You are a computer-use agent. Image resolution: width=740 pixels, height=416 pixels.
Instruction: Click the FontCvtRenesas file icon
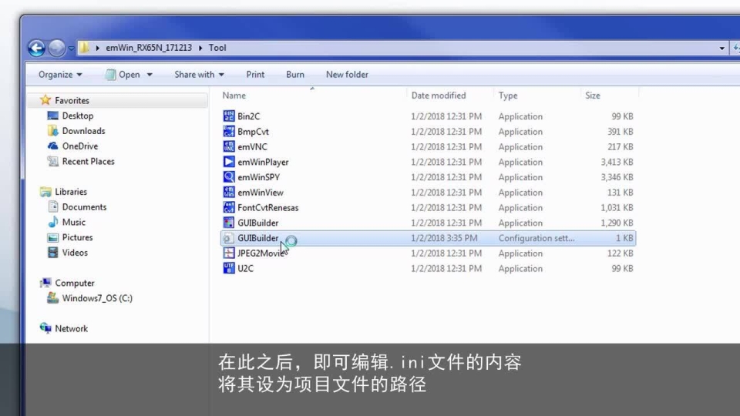pos(229,208)
